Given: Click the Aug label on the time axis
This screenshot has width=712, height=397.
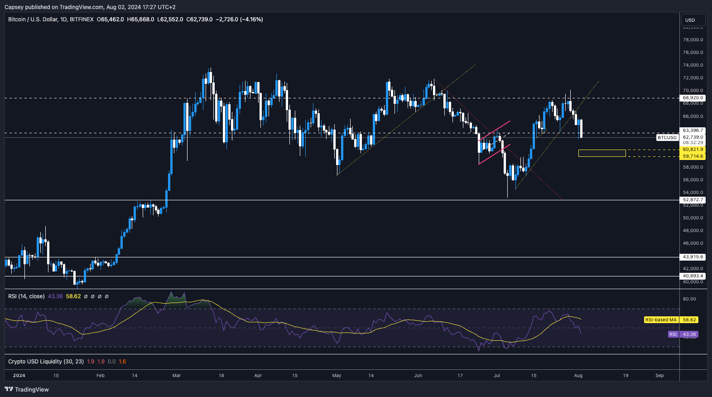Looking at the screenshot, I should coord(578,376).
